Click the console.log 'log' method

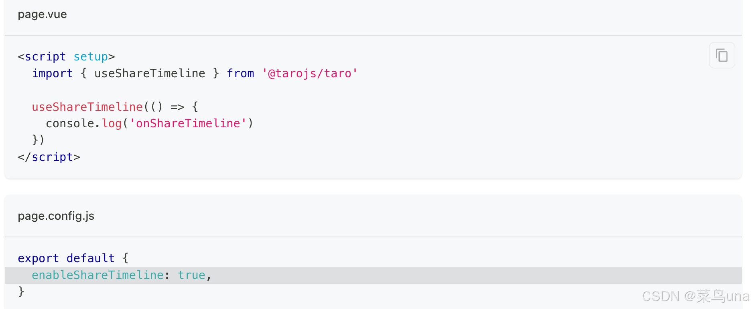point(112,124)
